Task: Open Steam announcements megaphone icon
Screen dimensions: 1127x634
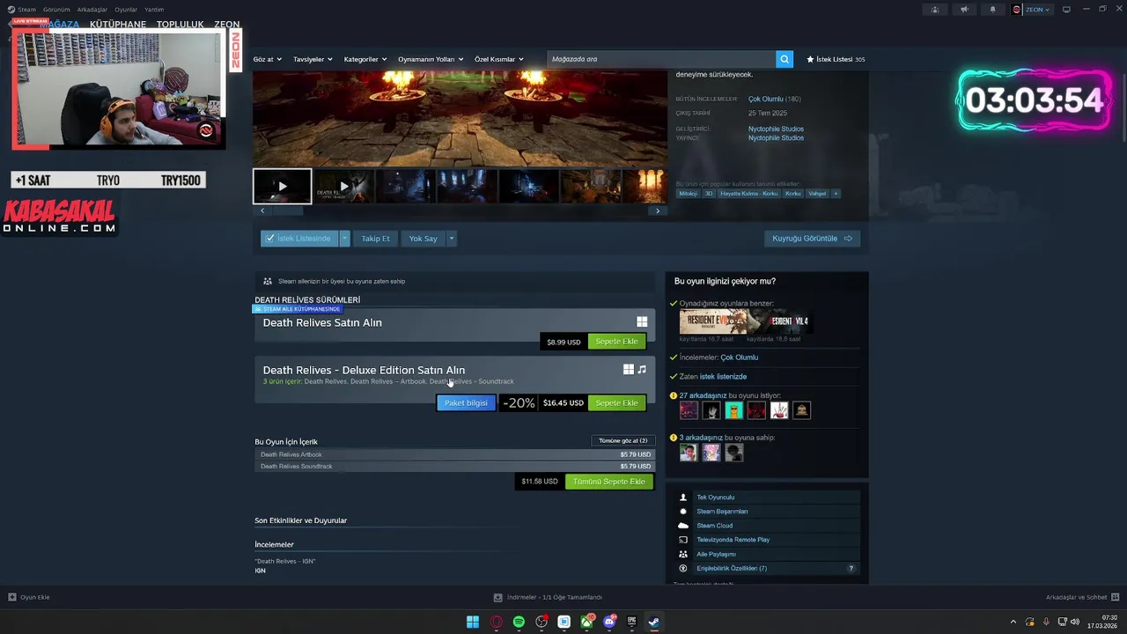Action: click(x=964, y=10)
